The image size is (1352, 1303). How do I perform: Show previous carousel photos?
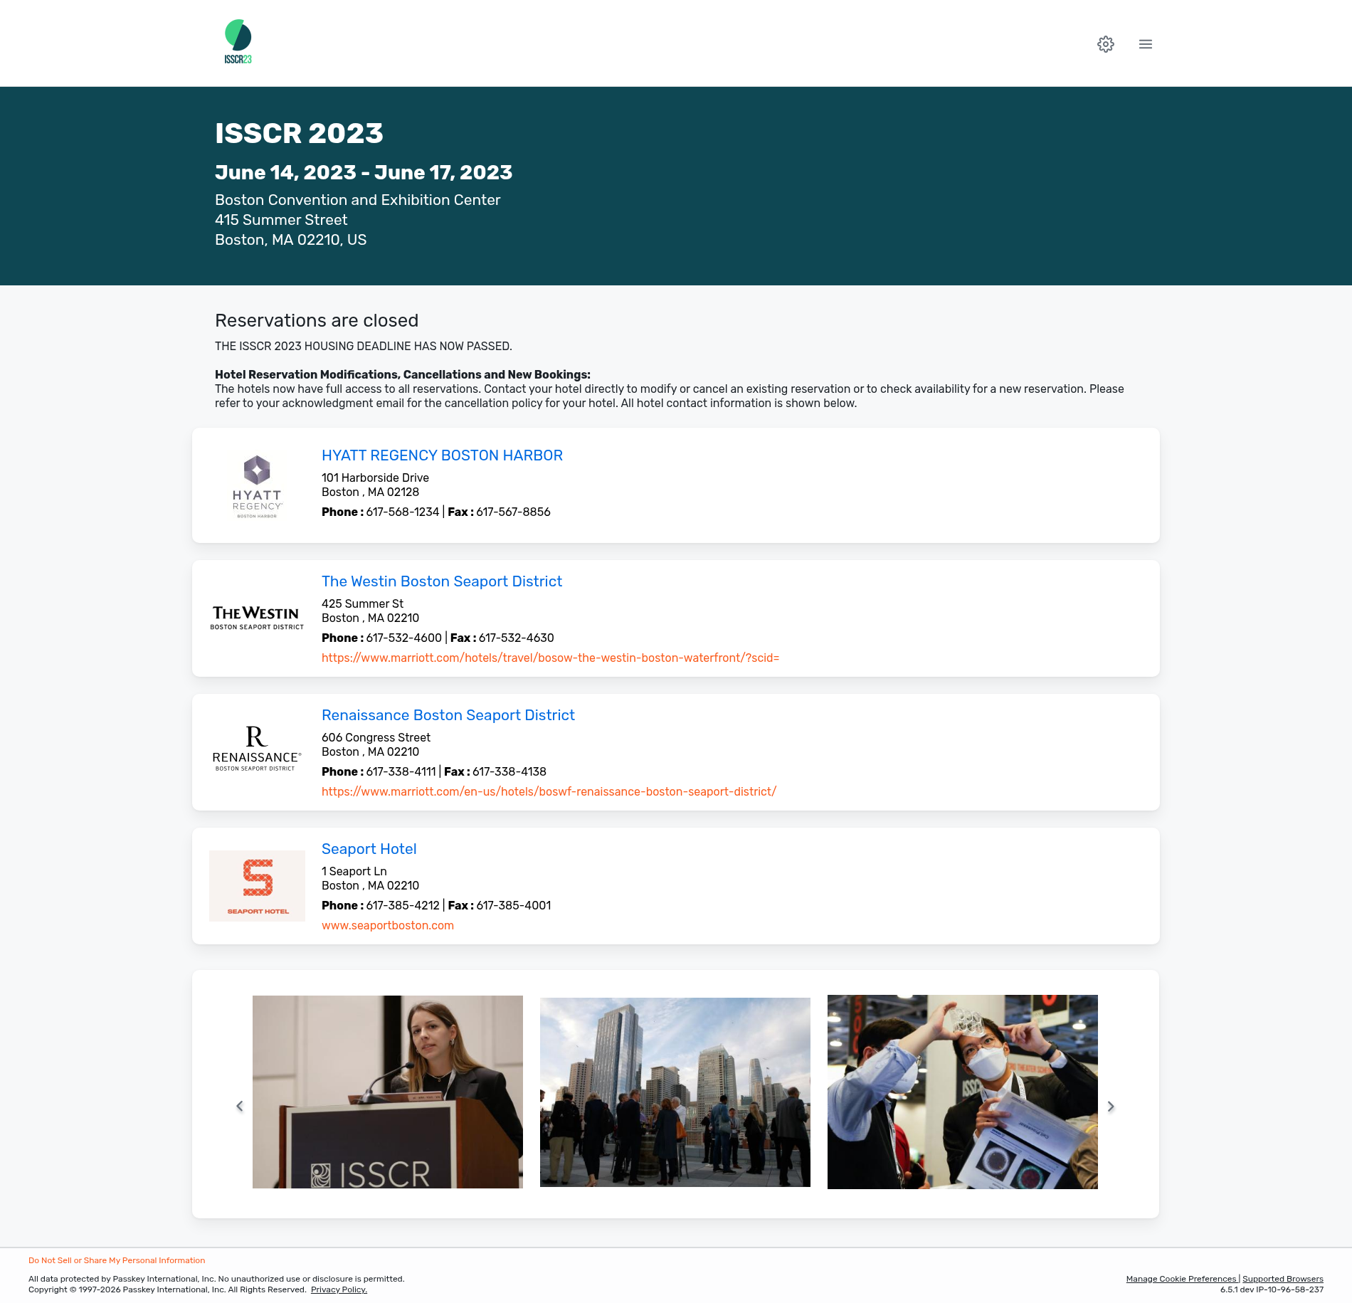click(240, 1106)
